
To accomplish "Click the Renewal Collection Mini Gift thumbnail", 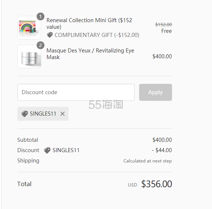I will pos(29,28).
